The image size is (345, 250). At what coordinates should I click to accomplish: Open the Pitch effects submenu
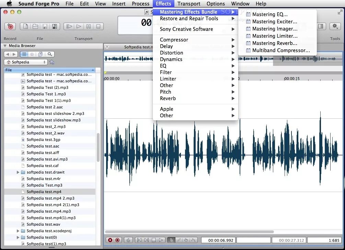pos(195,92)
